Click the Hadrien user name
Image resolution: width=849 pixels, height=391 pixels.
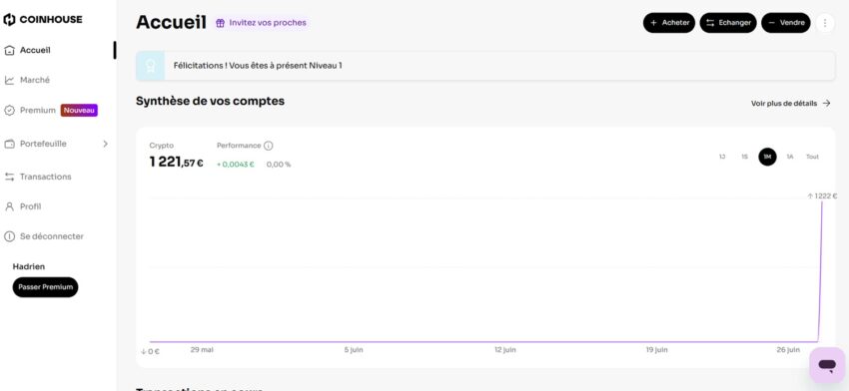click(x=29, y=266)
